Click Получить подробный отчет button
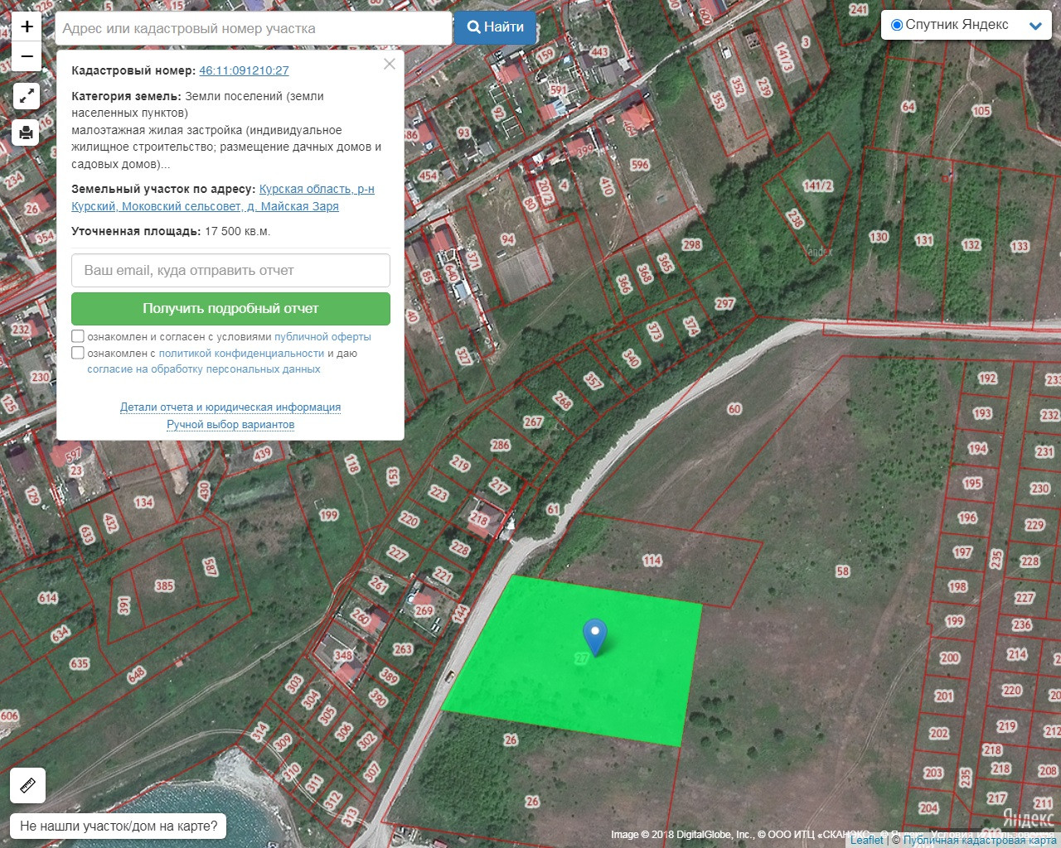This screenshot has height=848, width=1061. pos(230,308)
